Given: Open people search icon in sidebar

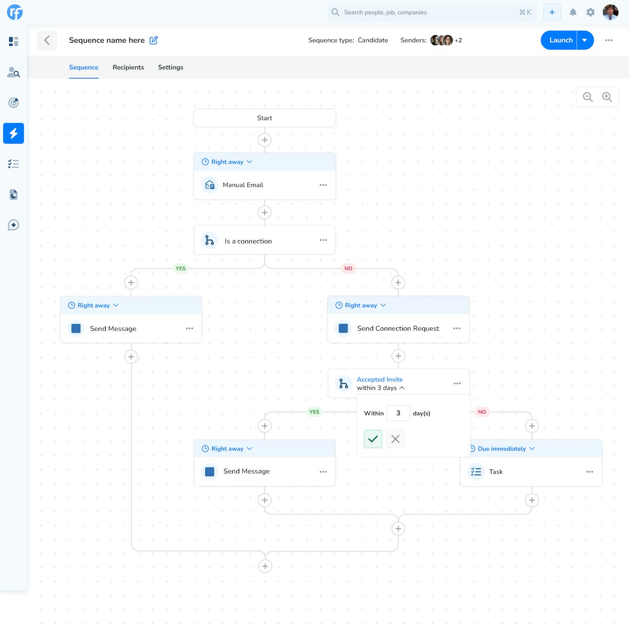Looking at the screenshot, I should (x=13, y=72).
